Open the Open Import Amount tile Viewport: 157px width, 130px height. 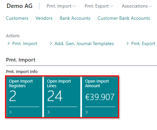(x=100, y=97)
